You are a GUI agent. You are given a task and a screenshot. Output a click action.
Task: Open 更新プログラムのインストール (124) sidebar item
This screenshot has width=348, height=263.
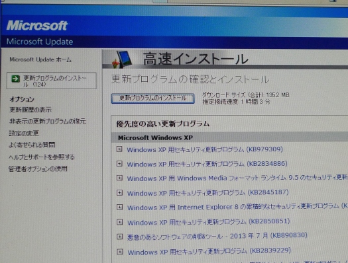pyautogui.click(x=52, y=81)
